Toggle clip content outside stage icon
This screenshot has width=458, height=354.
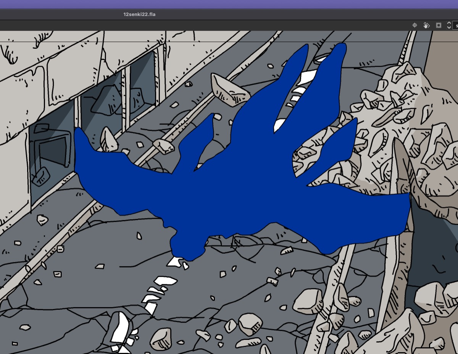tap(439, 25)
